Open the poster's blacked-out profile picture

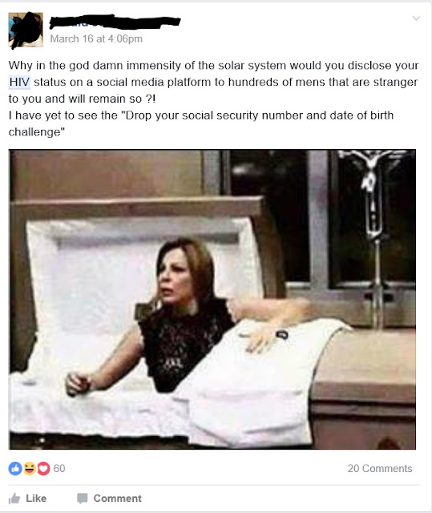26,30
